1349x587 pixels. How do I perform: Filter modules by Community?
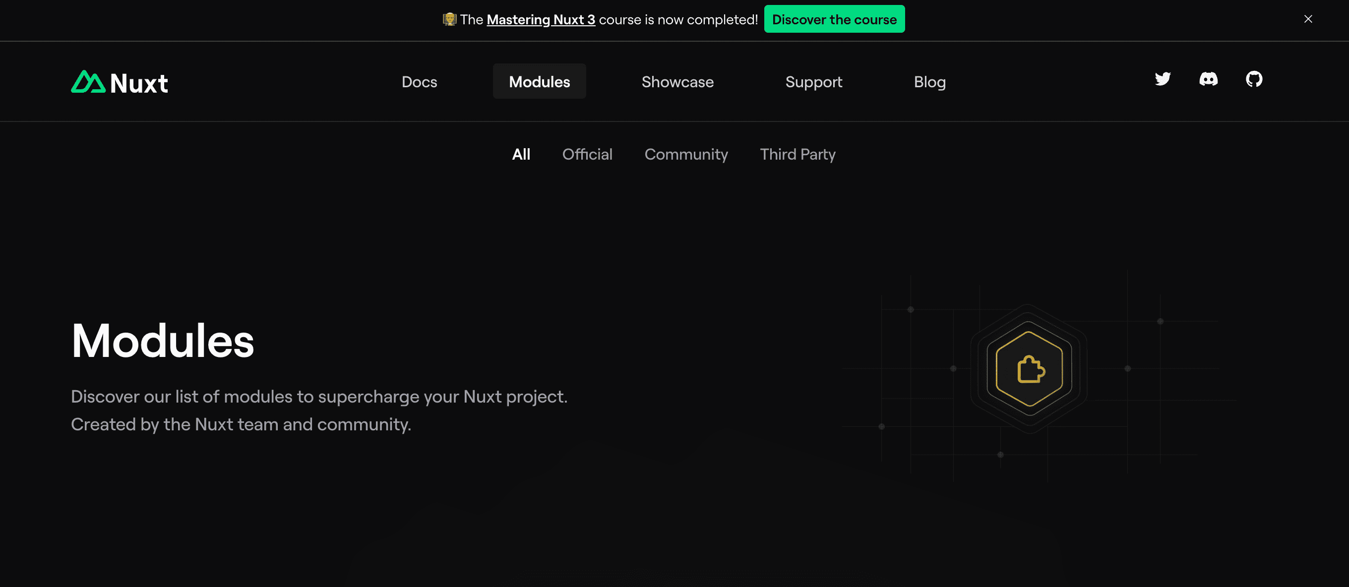pyautogui.click(x=686, y=154)
